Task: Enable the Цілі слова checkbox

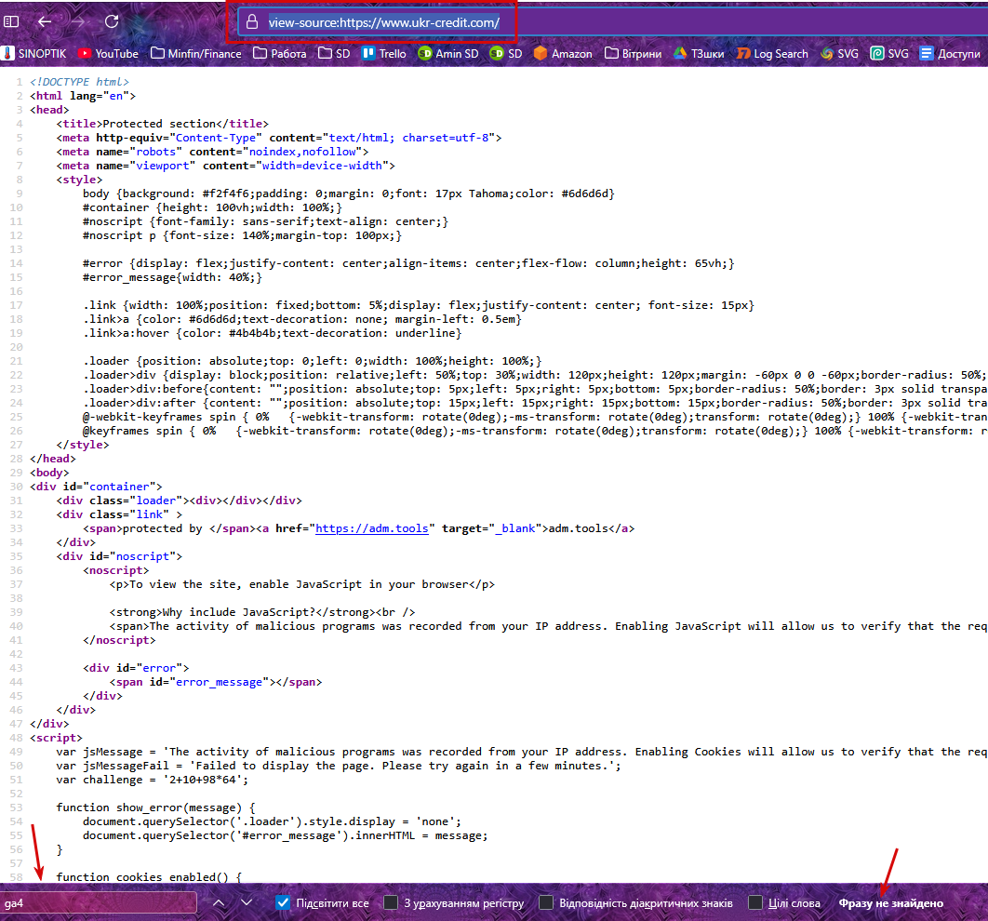Action: (x=754, y=902)
